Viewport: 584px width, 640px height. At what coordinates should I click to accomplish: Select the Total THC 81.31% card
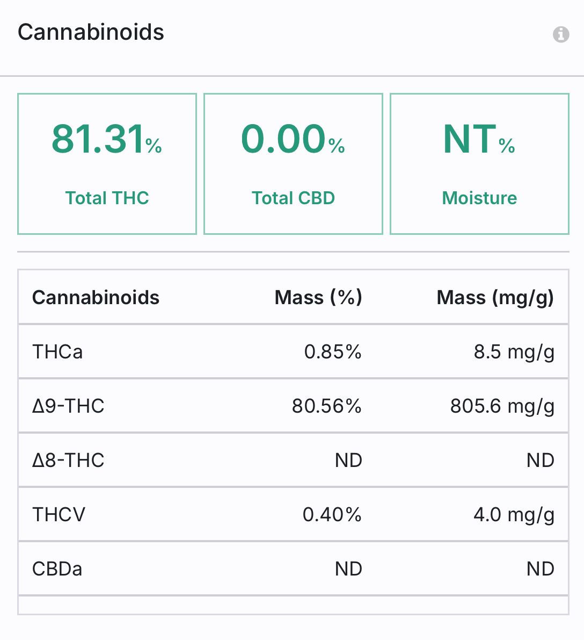point(107,164)
